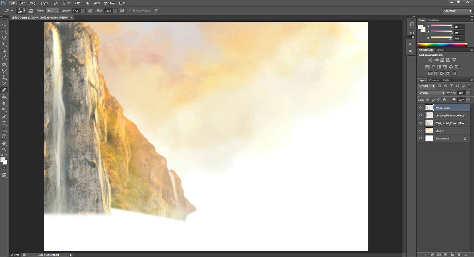The height and width of the screenshot is (257, 474).
Task: Toggle the Brush panel button in options bar
Action: pyautogui.click(x=31, y=11)
